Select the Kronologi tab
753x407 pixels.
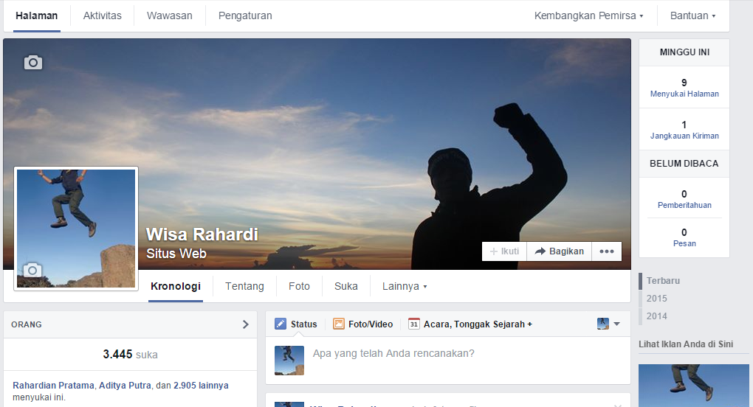(x=176, y=286)
